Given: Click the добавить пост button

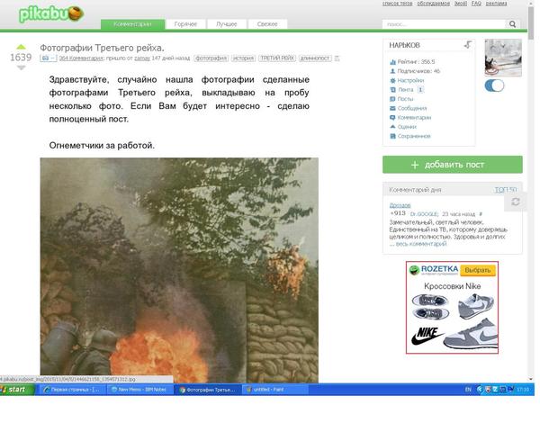Looking at the screenshot, I should pos(452,165).
